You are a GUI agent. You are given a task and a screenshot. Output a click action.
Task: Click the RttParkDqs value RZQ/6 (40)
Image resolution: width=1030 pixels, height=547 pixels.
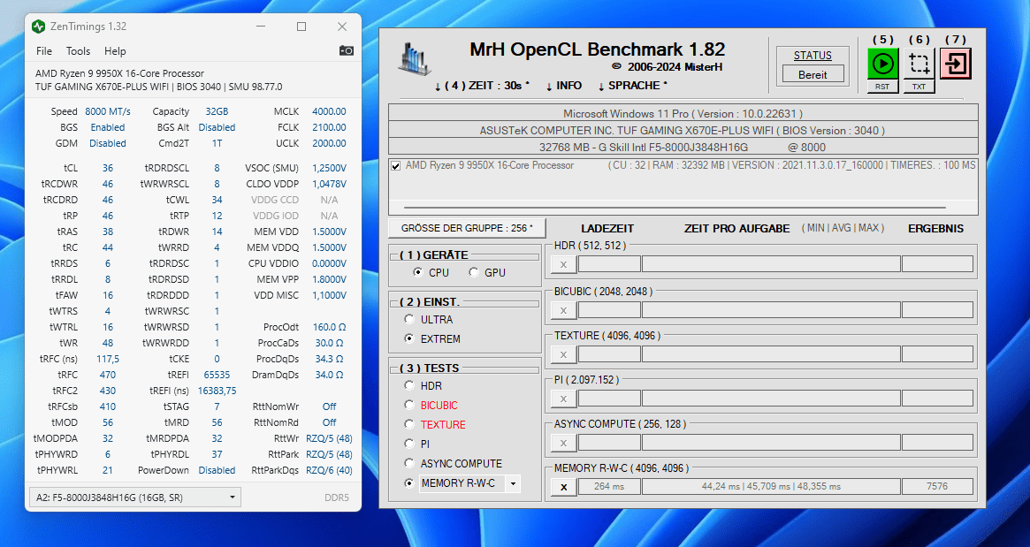pyautogui.click(x=329, y=470)
